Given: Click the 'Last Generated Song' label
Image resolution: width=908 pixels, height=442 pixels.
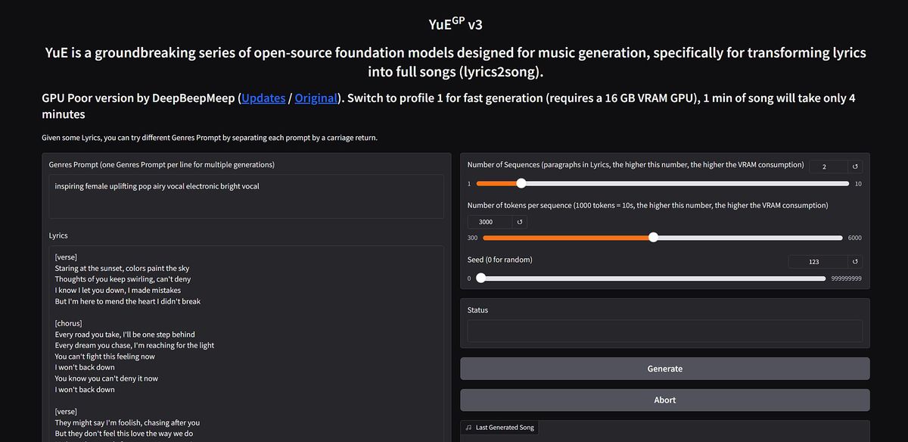Looking at the screenshot, I should pos(505,428).
